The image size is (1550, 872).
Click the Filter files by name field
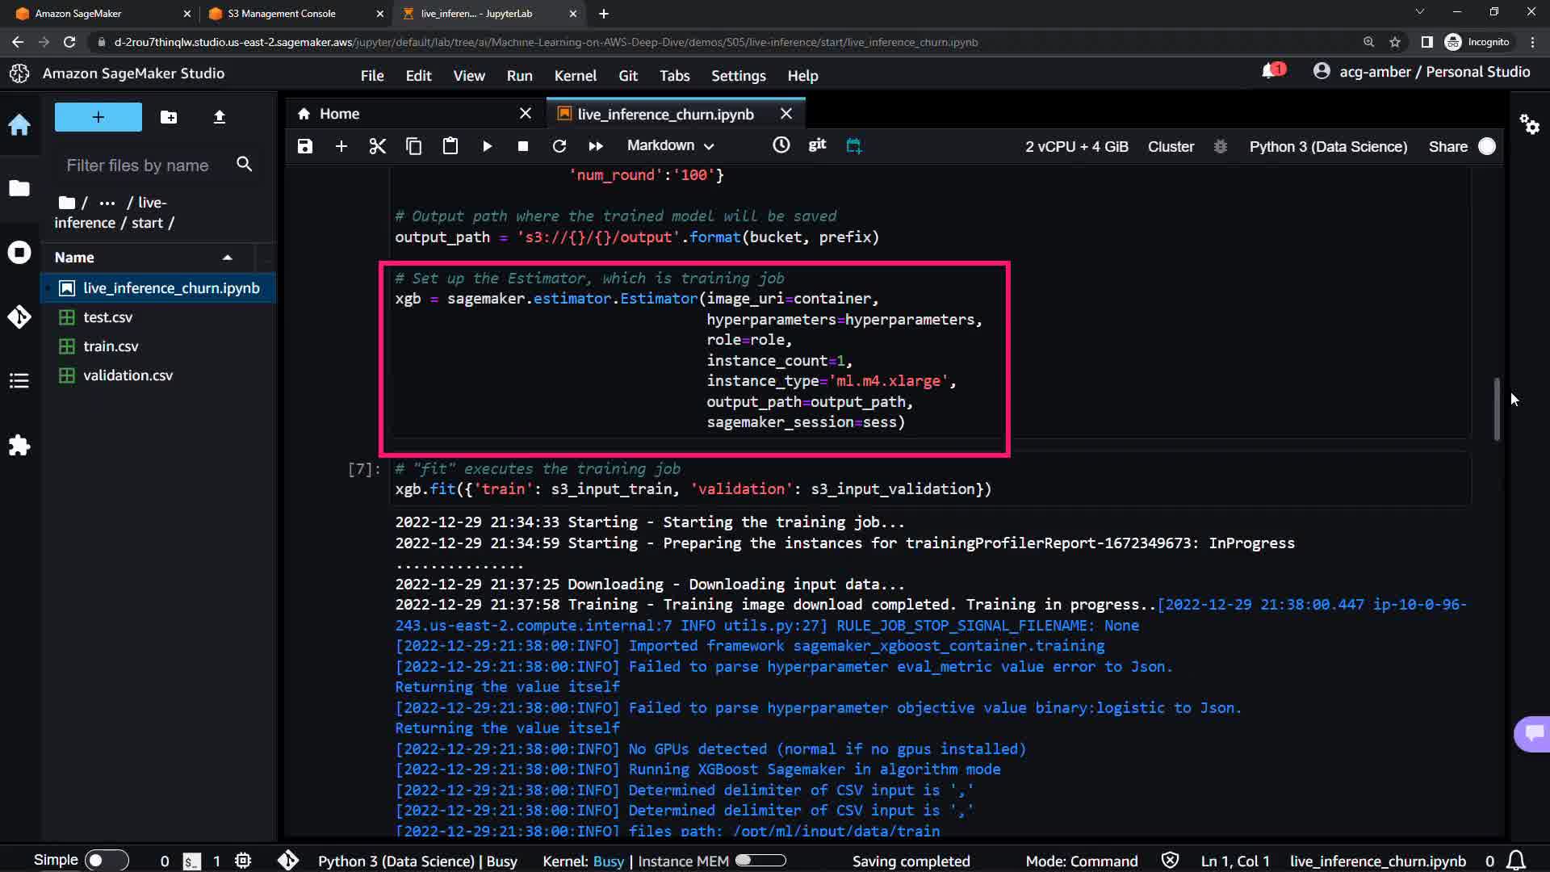pos(138,166)
